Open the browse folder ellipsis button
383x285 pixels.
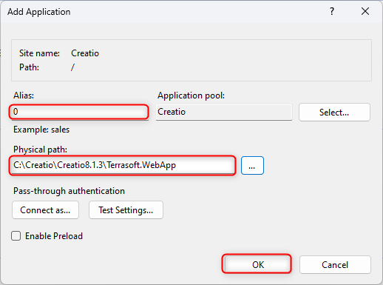click(252, 166)
